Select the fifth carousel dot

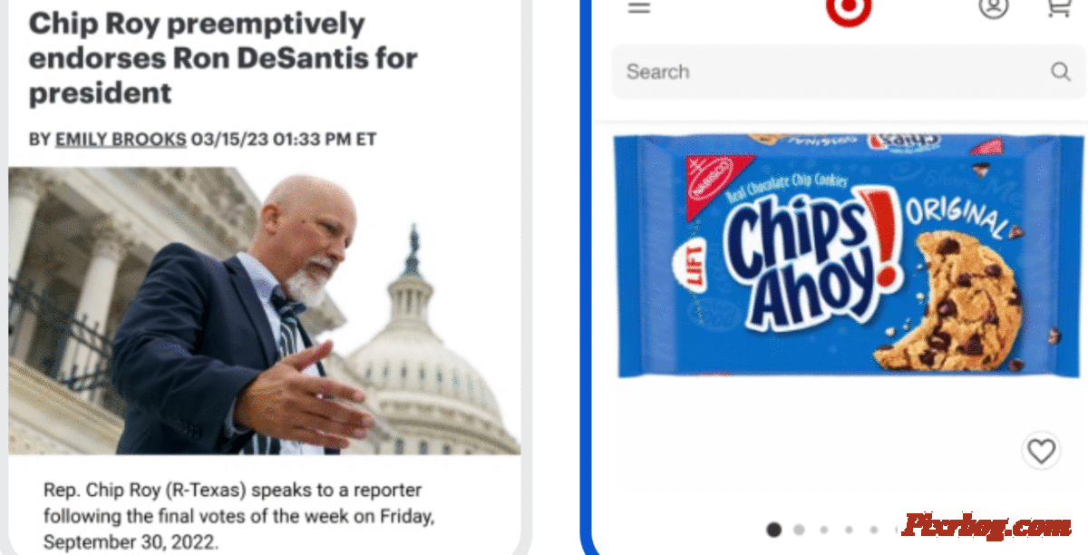click(x=873, y=530)
